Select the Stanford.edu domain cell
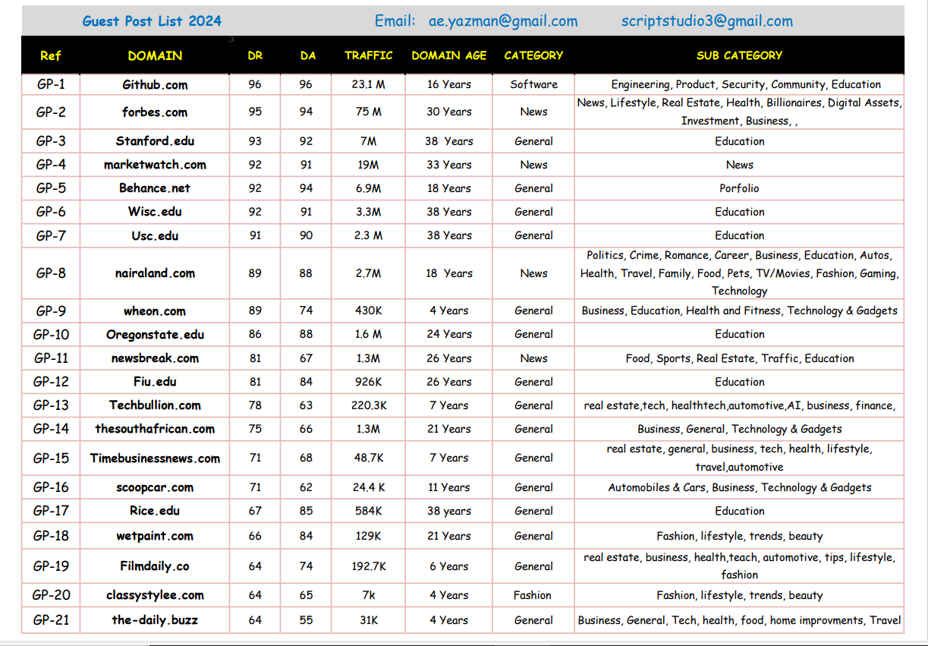 (x=155, y=141)
